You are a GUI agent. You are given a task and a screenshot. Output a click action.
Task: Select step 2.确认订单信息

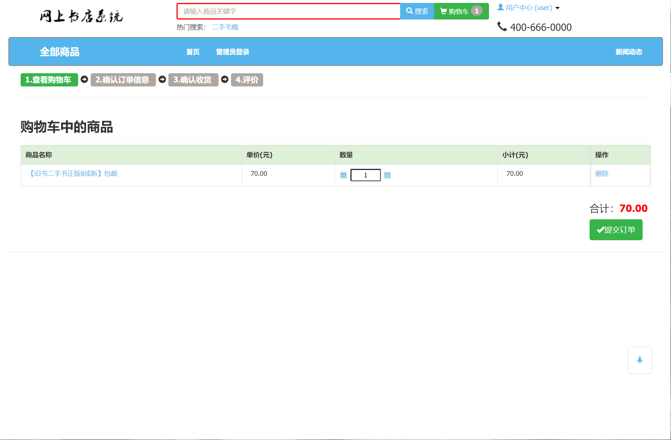point(123,80)
